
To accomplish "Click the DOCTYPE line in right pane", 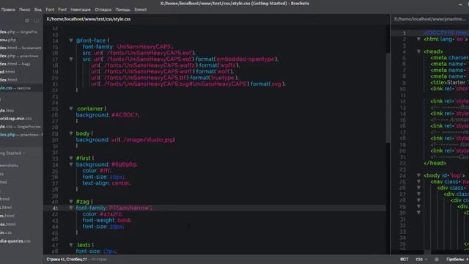I will coord(446,32).
